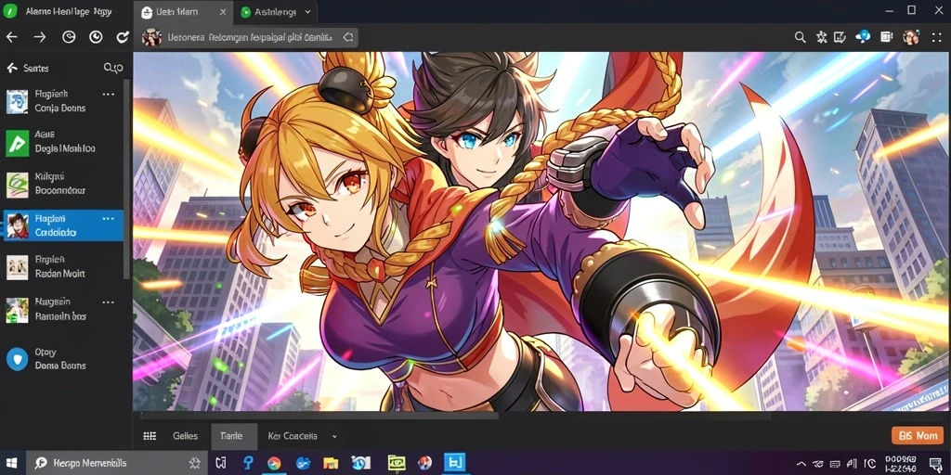Click the edit note icon in top toolbar
The image size is (951, 475).
tap(840, 37)
